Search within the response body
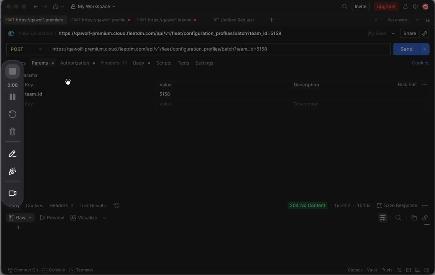The height and width of the screenshot is (275, 435). pyautogui.click(x=398, y=218)
